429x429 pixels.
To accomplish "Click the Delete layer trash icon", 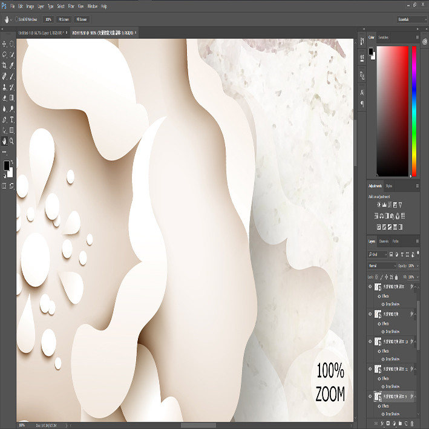I will (412, 424).
